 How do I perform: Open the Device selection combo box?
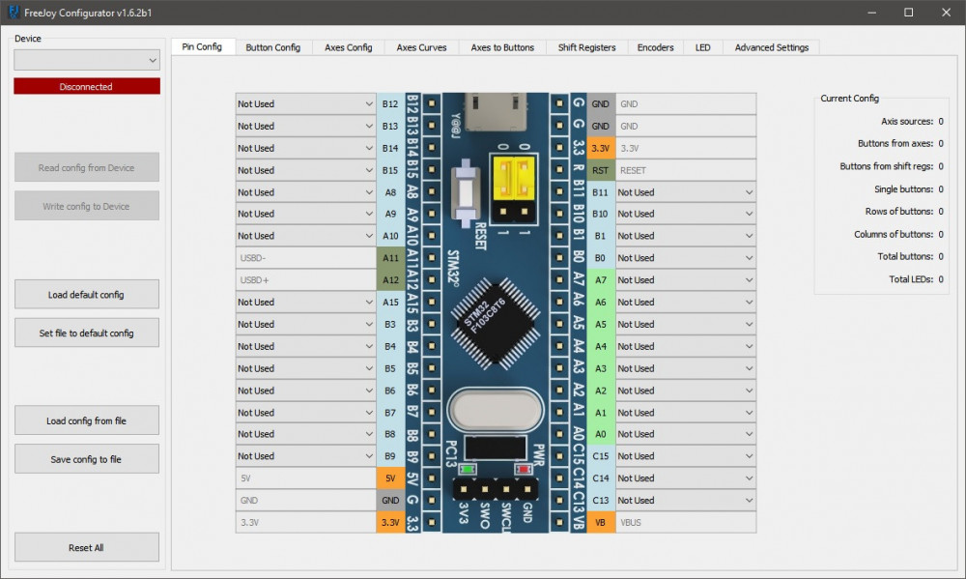click(x=87, y=60)
